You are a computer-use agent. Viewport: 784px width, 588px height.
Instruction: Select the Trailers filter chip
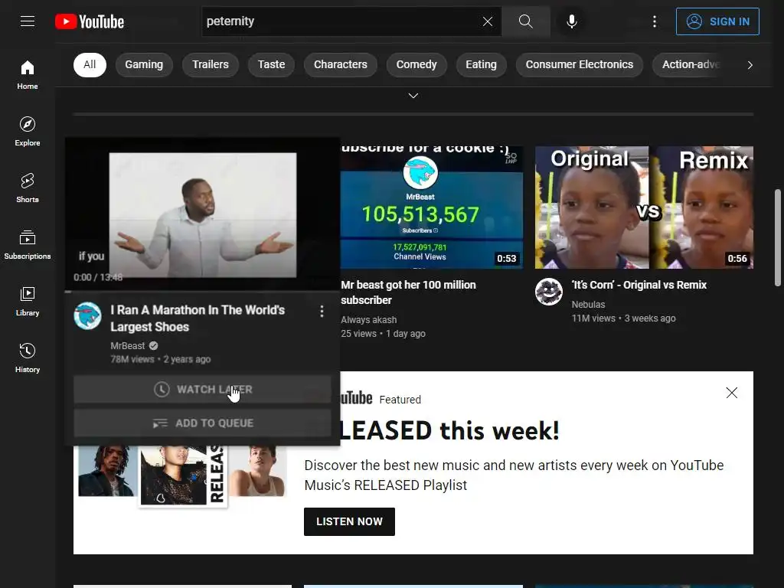coord(211,64)
